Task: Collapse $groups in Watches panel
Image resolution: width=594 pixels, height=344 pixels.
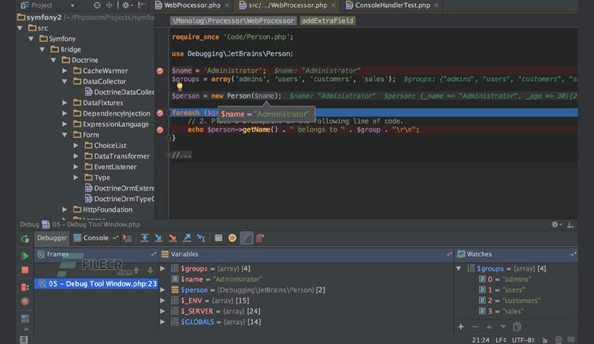Action: point(459,269)
